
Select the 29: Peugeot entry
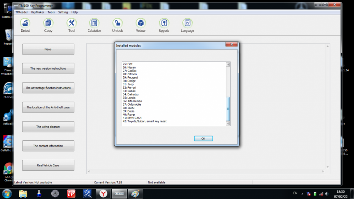pos(130,77)
